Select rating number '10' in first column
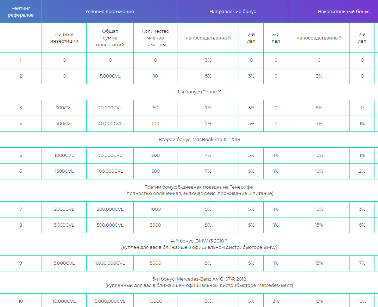378x307 pixels. [x=21, y=301]
